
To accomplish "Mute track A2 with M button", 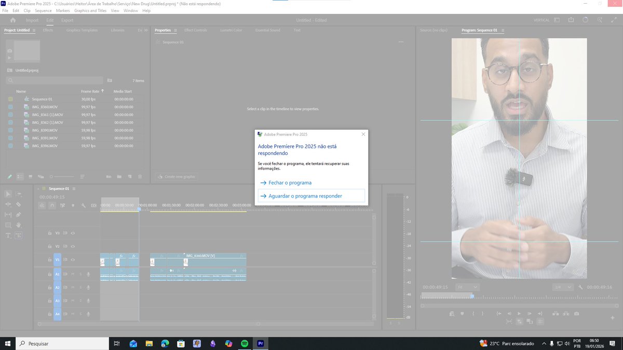I will click(73, 287).
